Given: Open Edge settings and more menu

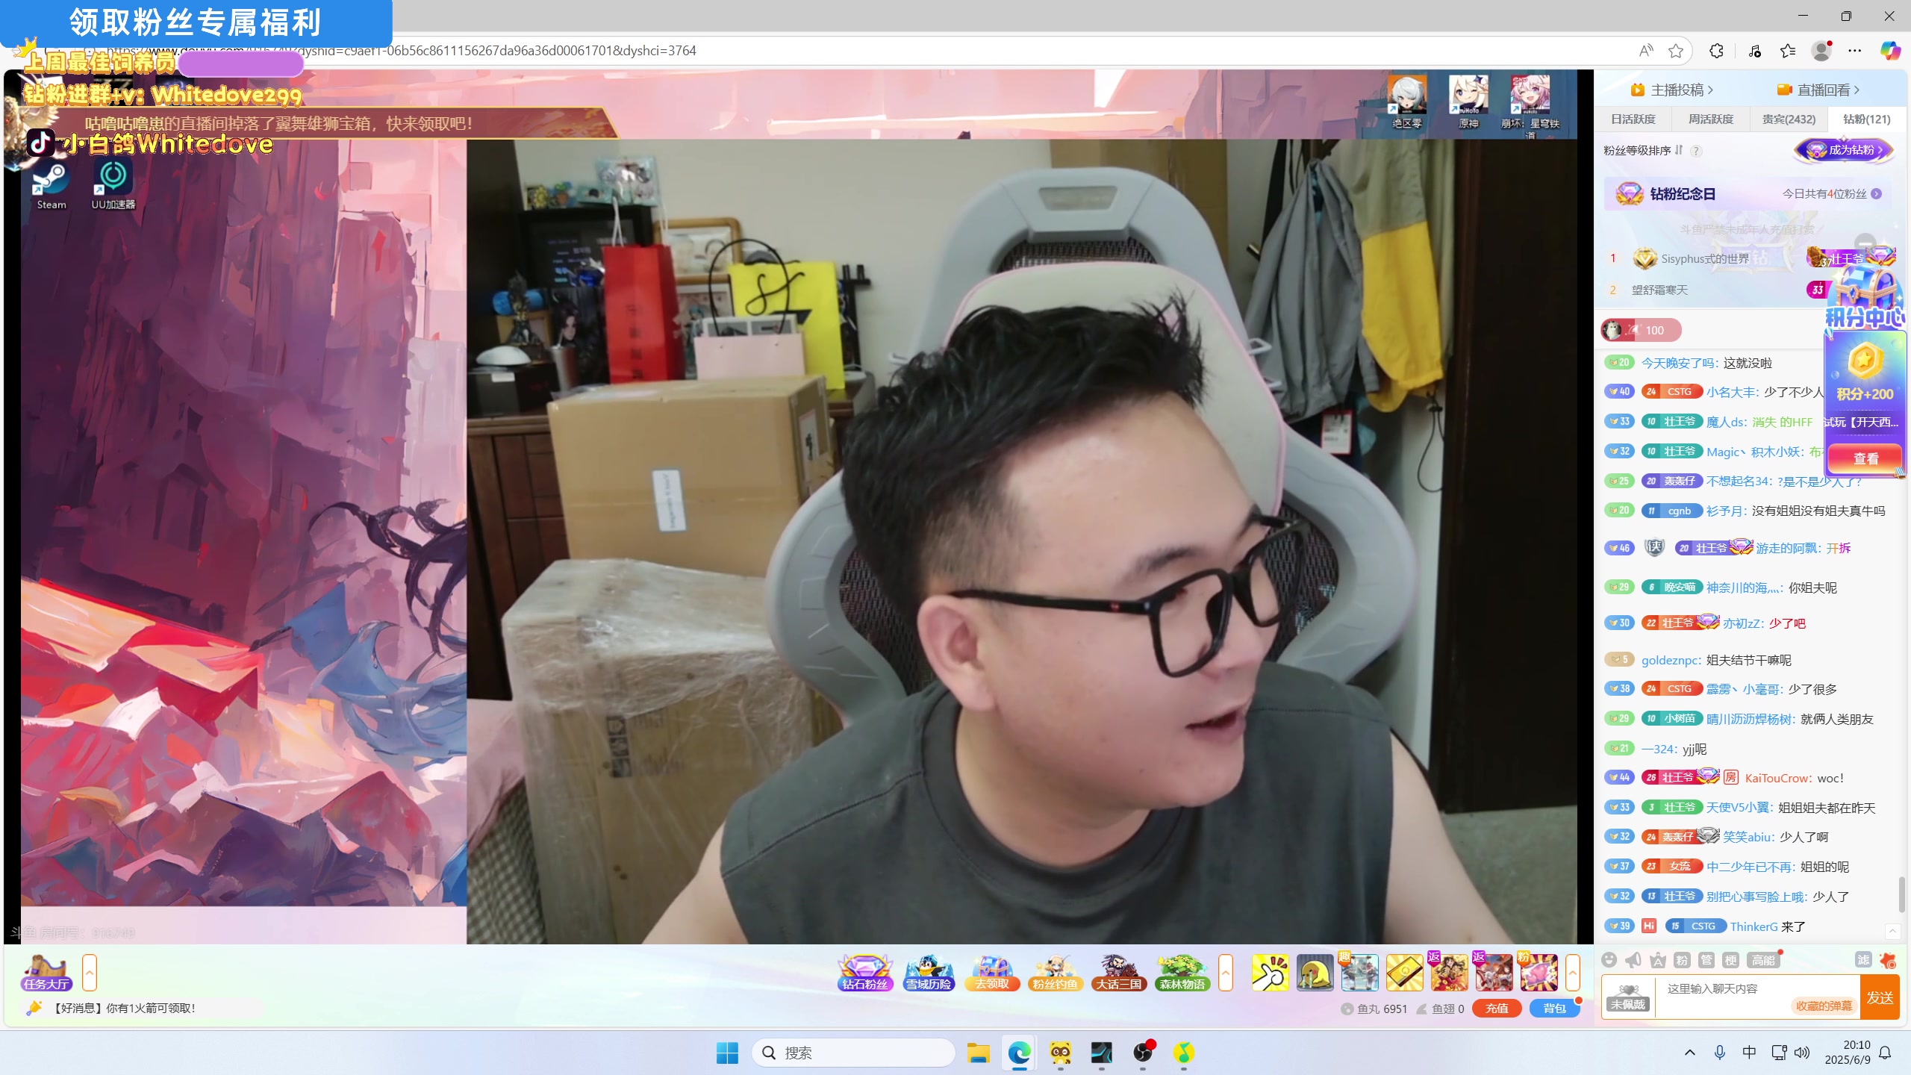Looking at the screenshot, I should (x=1855, y=50).
